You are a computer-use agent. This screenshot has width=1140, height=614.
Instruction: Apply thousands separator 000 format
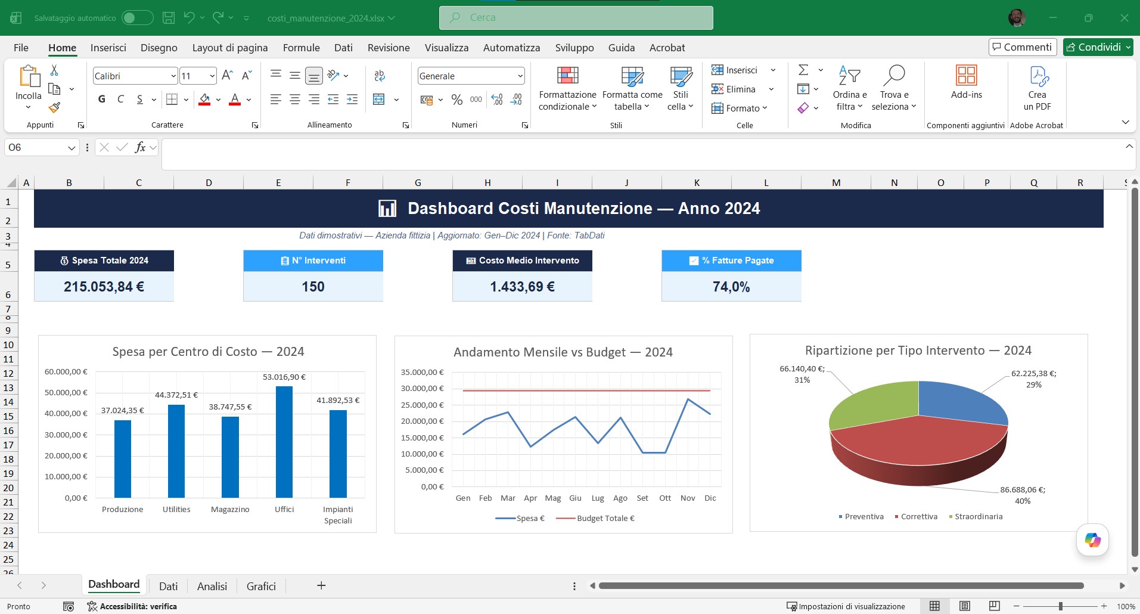[x=476, y=100]
